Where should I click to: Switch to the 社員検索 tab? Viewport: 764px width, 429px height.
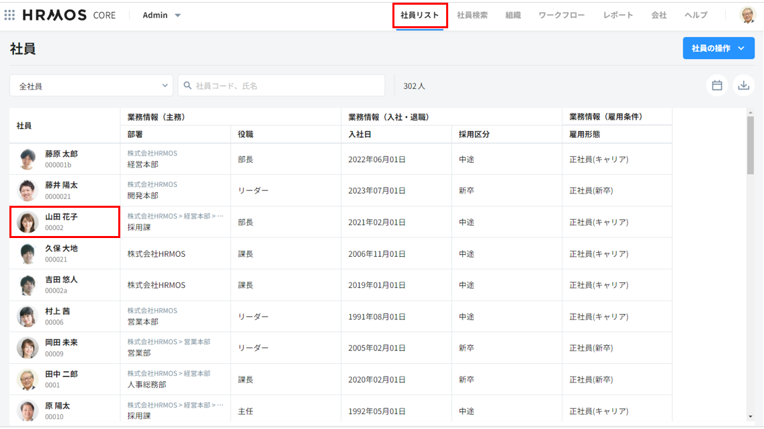coord(472,15)
